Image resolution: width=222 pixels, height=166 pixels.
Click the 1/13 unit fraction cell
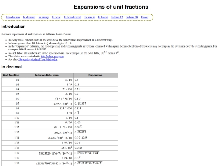point(11,132)
